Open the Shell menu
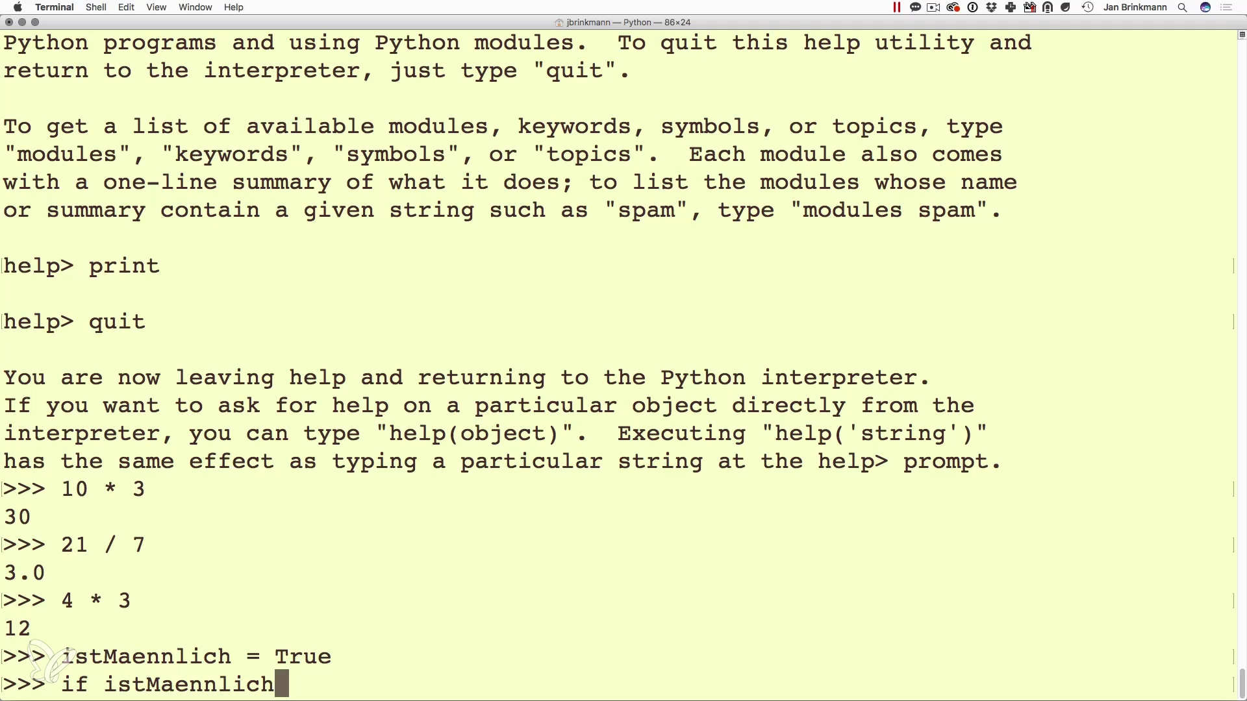Screen dimensions: 1247x701 [x=96, y=7]
